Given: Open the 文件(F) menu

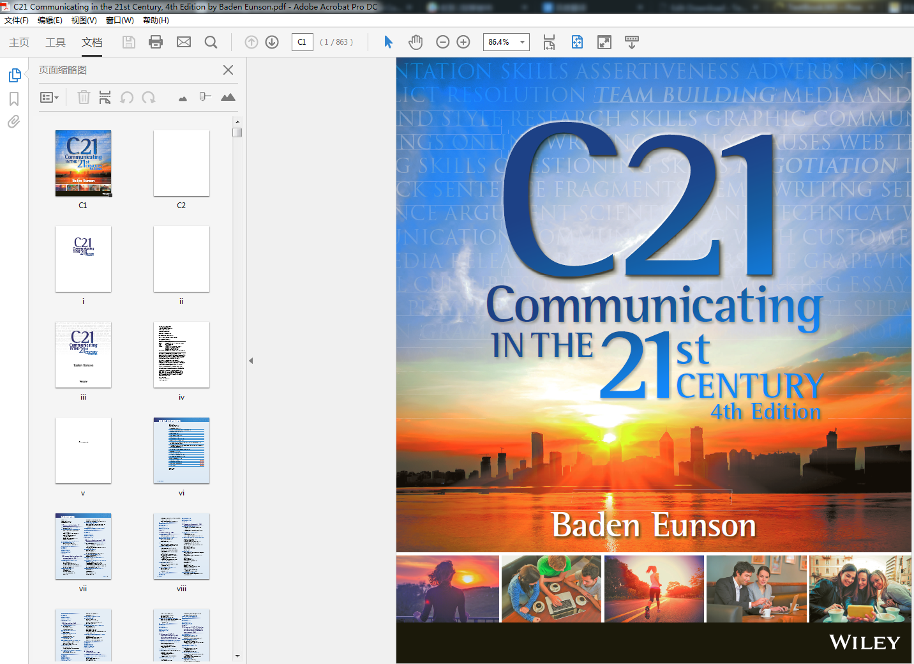Looking at the screenshot, I should tap(17, 20).
